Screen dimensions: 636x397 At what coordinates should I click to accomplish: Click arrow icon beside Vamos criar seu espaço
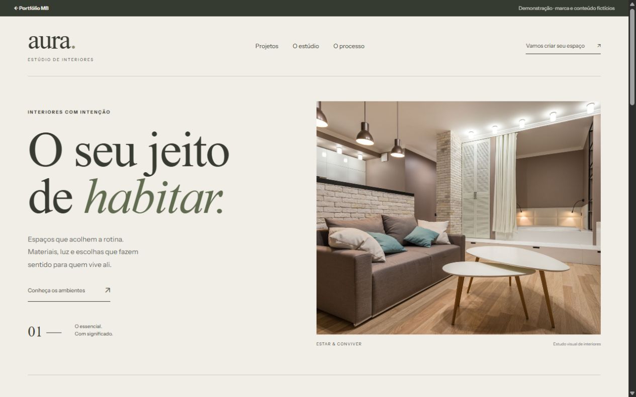(599, 46)
